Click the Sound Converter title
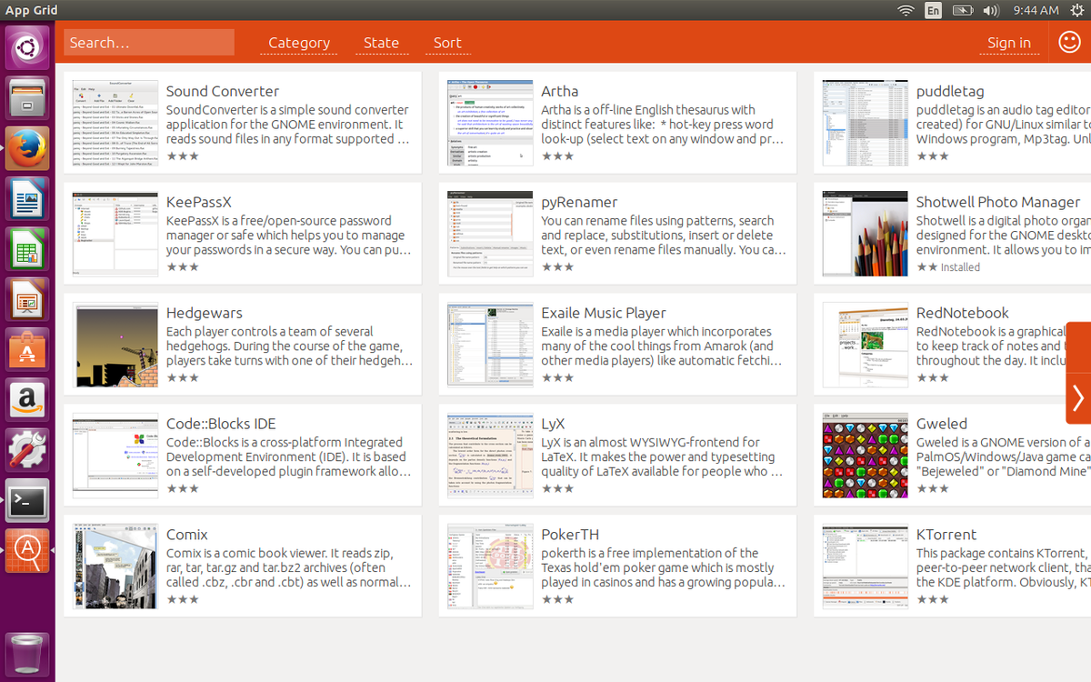1091x682 pixels. coord(223,91)
